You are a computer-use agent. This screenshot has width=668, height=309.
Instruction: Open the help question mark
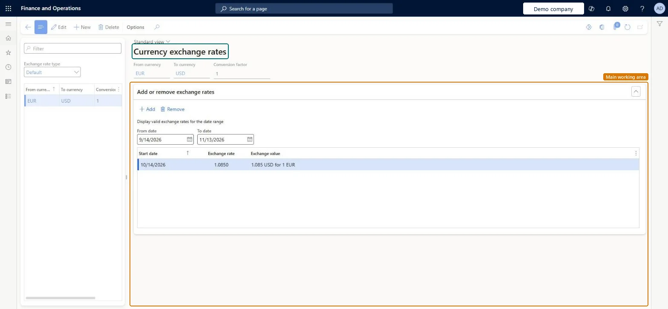(642, 9)
